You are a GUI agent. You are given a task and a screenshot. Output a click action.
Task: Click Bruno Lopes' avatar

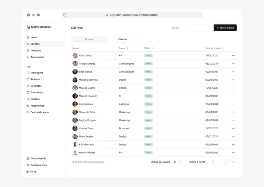pyautogui.click(x=75, y=104)
